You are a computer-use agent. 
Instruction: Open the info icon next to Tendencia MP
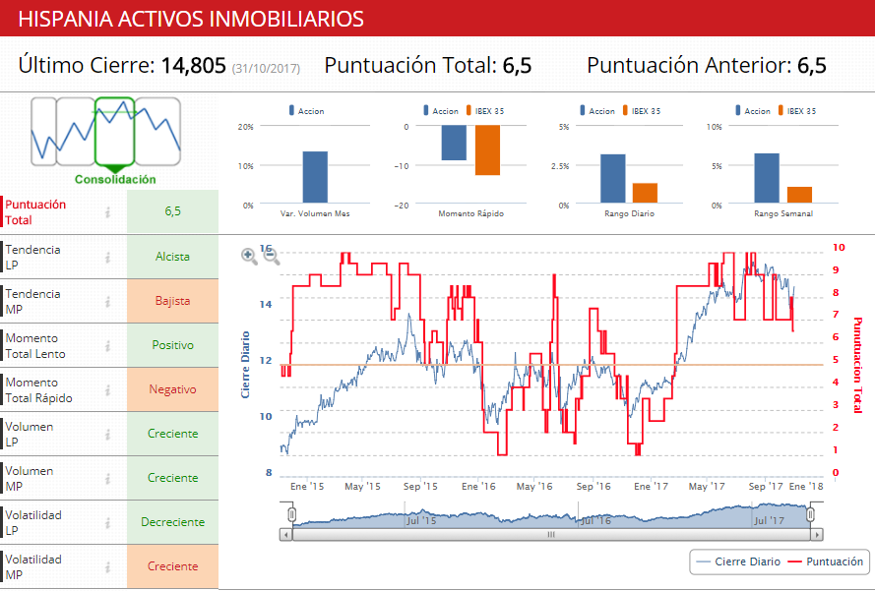click(x=107, y=301)
